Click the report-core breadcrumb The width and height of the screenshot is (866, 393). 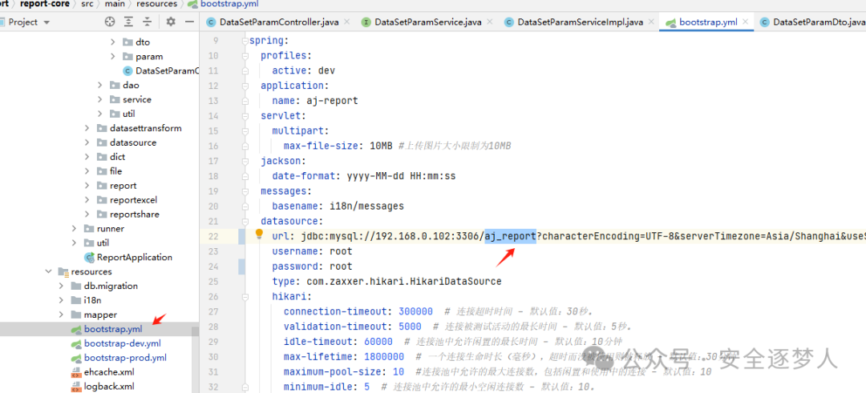45,4
